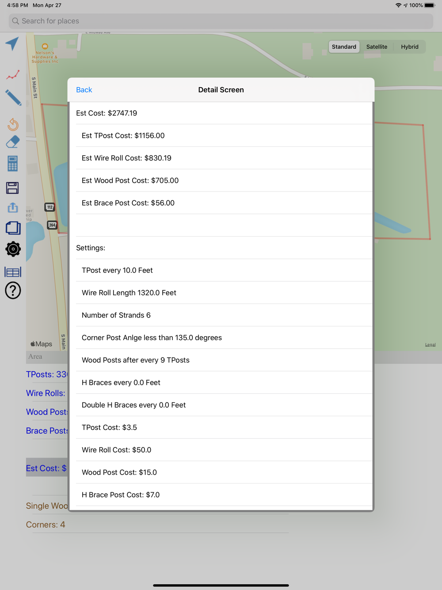The image size is (442, 590).
Task: Tap Corners: 4 text
Action: point(46,525)
